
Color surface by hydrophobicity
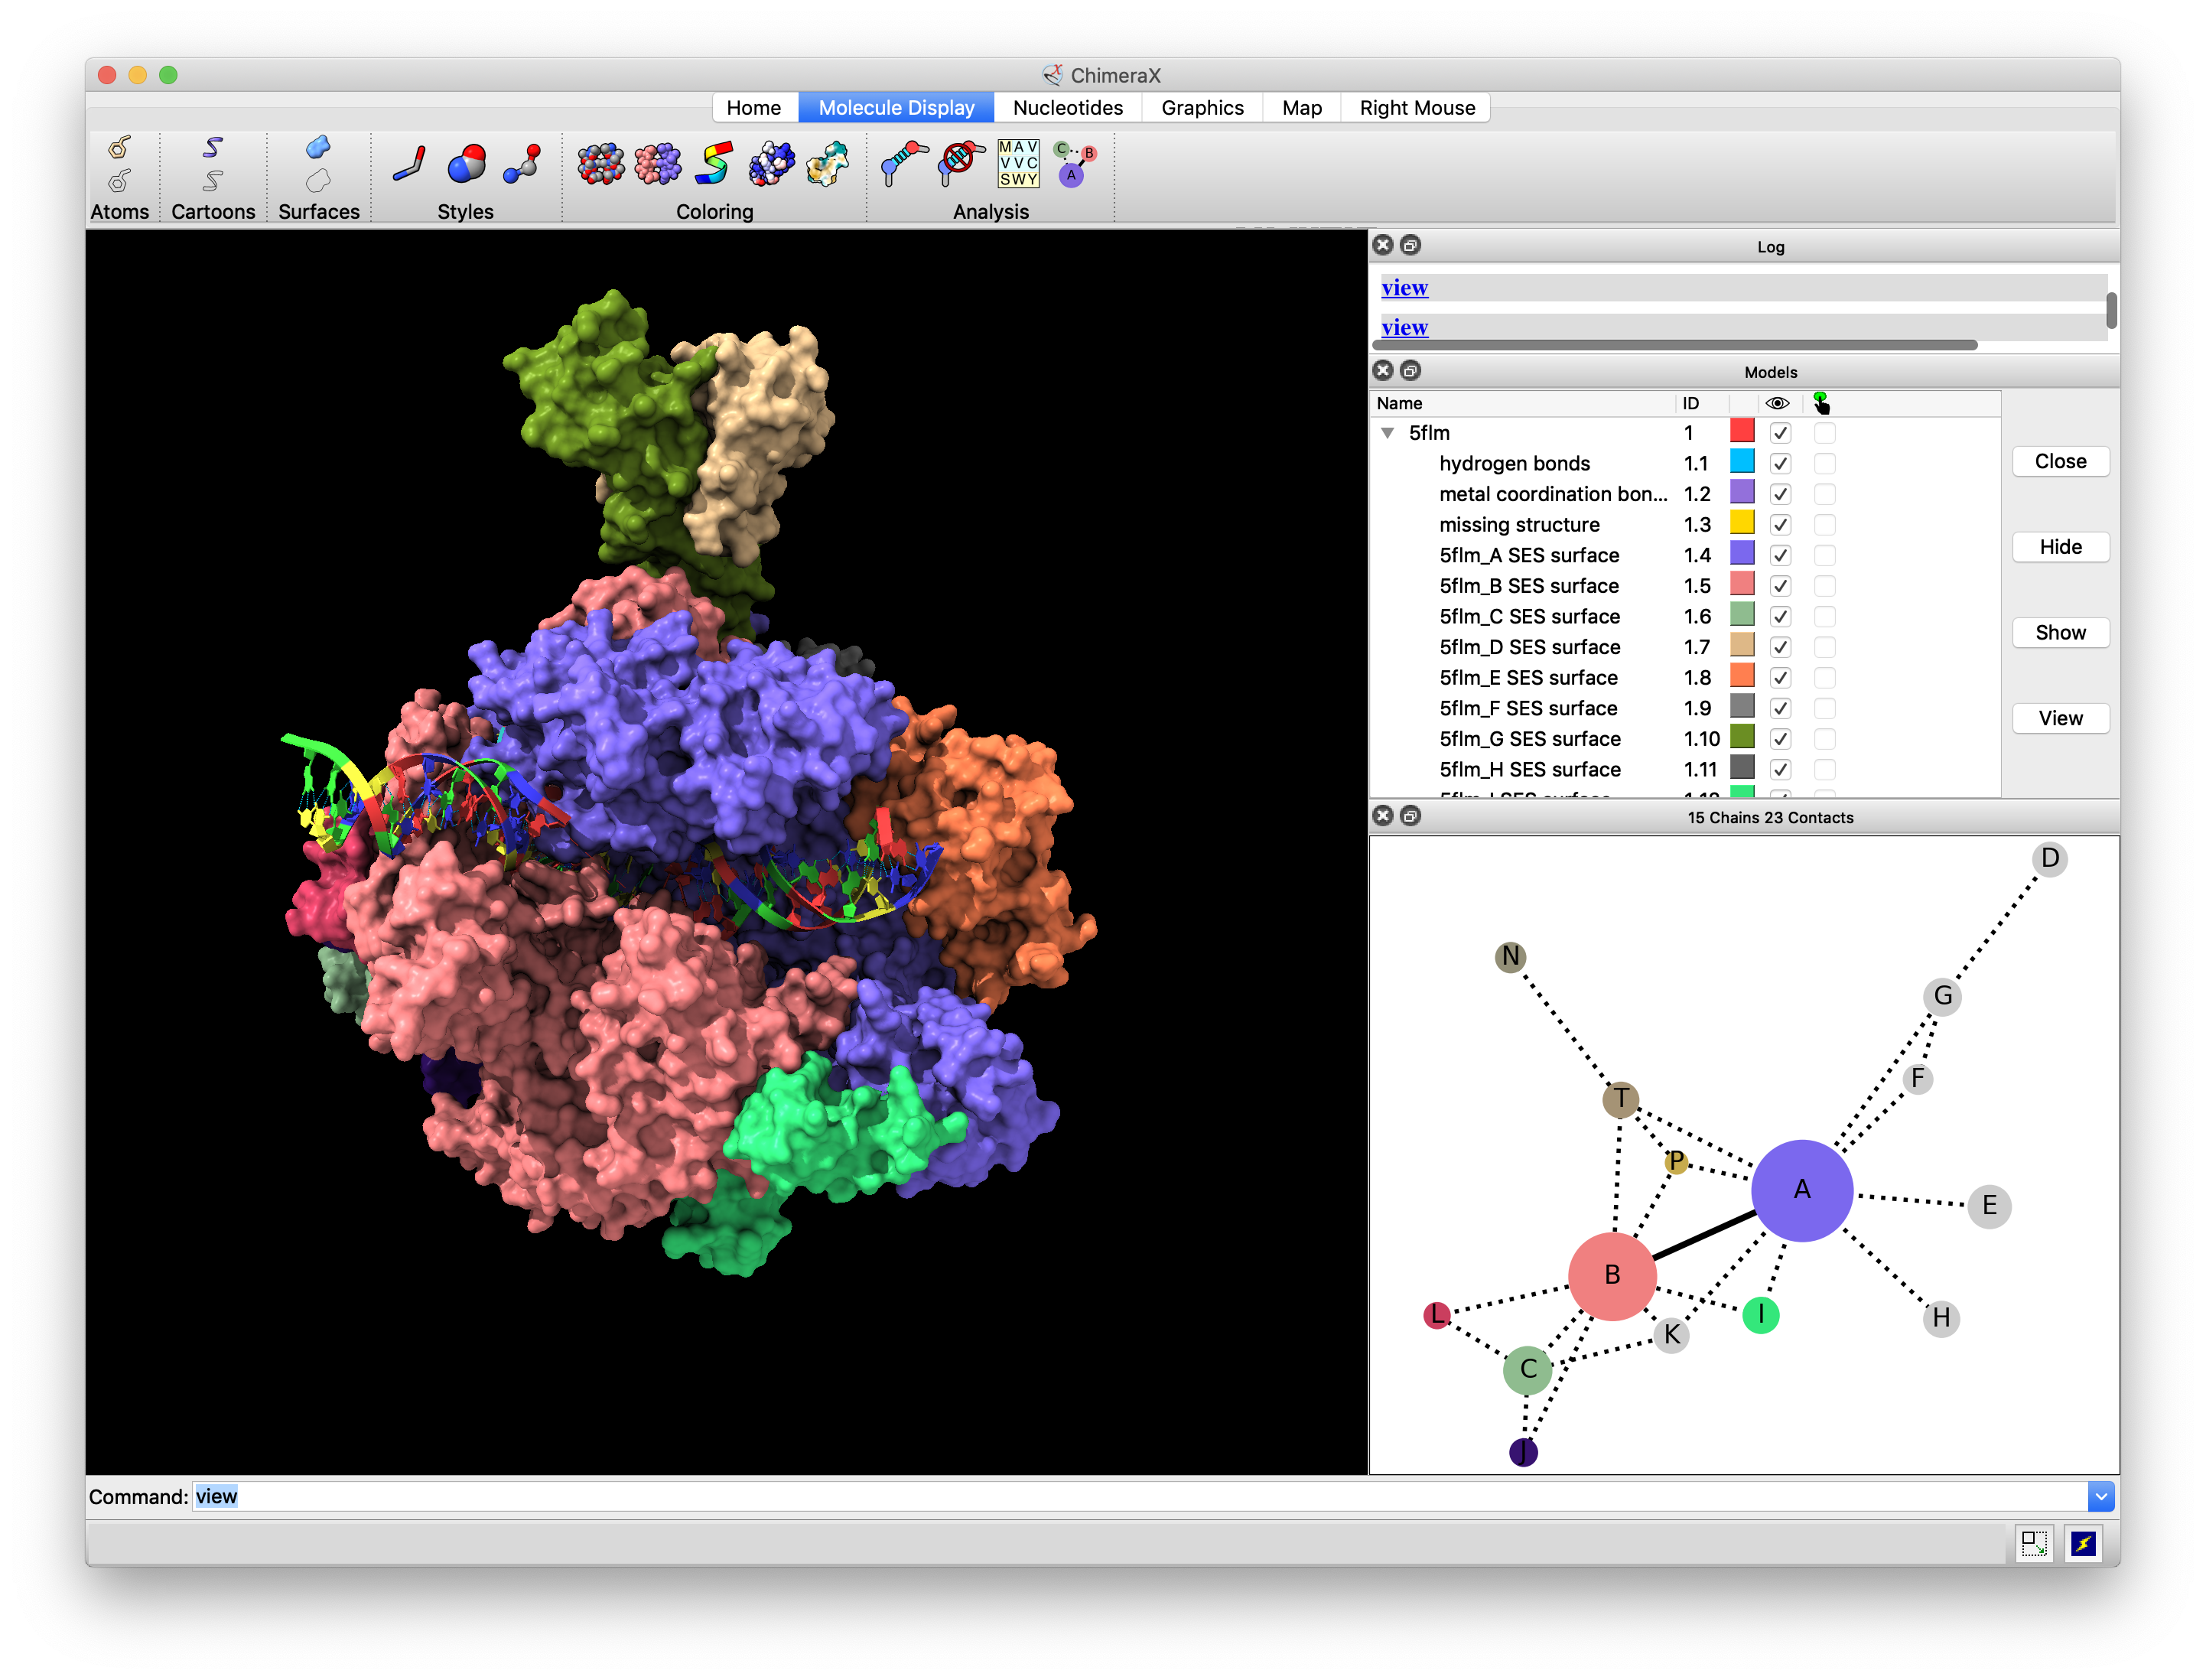[x=828, y=164]
